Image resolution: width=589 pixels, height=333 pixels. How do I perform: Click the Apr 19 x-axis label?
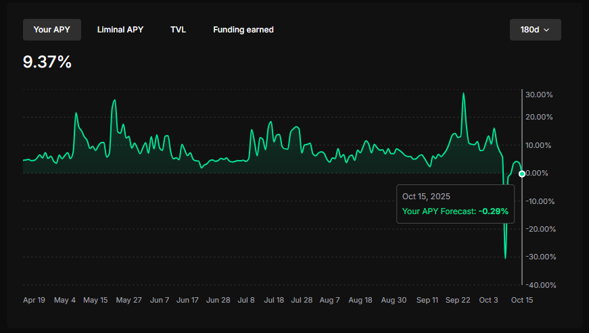(34, 300)
